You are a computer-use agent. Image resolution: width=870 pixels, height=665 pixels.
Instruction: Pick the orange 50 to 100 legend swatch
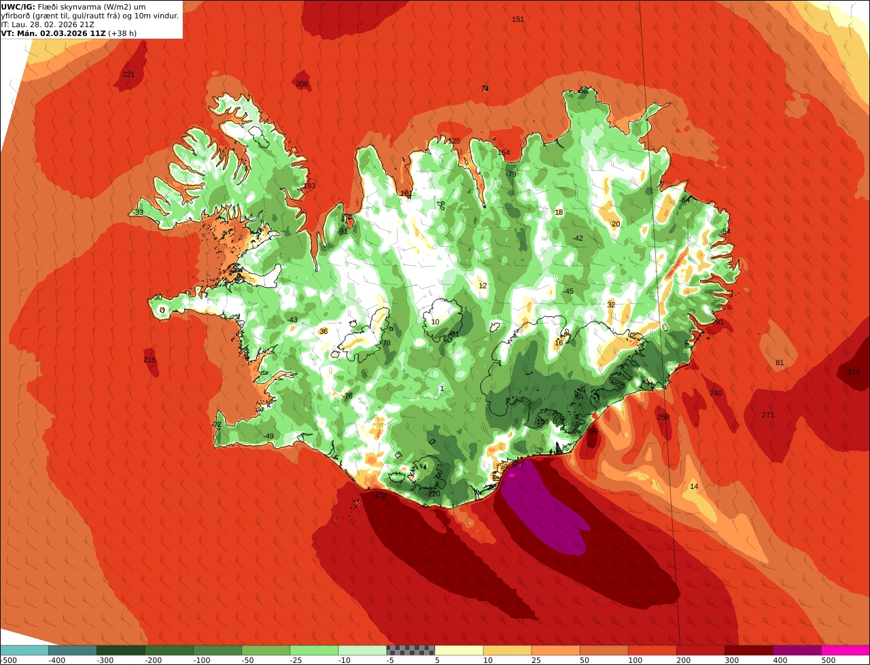604,650
